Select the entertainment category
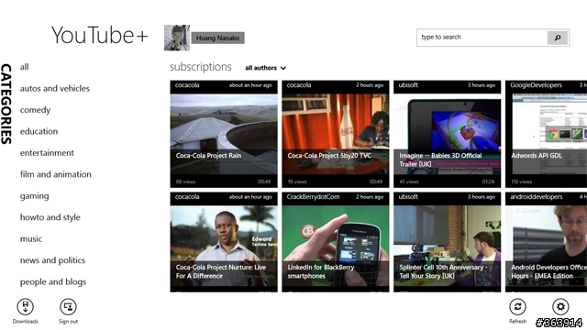The image size is (587, 330). tap(47, 153)
